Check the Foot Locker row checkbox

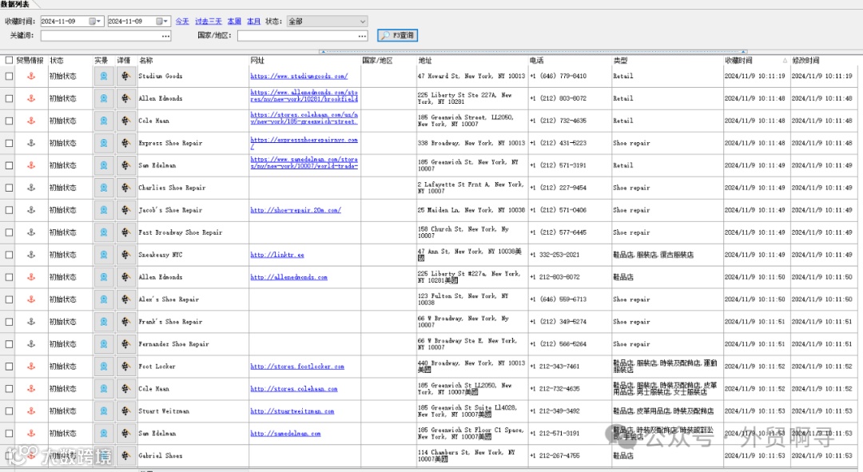point(9,367)
